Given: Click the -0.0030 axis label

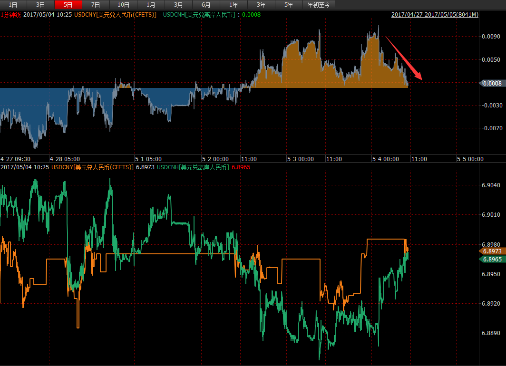Looking at the screenshot, I should [x=492, y=105].
